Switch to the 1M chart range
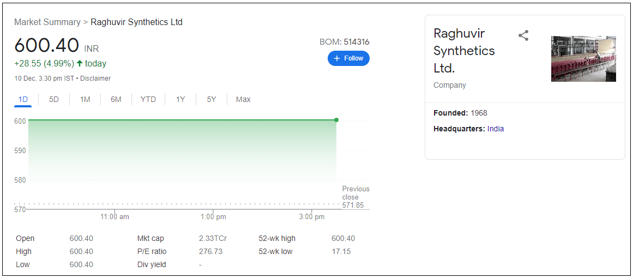Image resolution: width=633 pixels, height=278 pixels. (x=85, y=99)
